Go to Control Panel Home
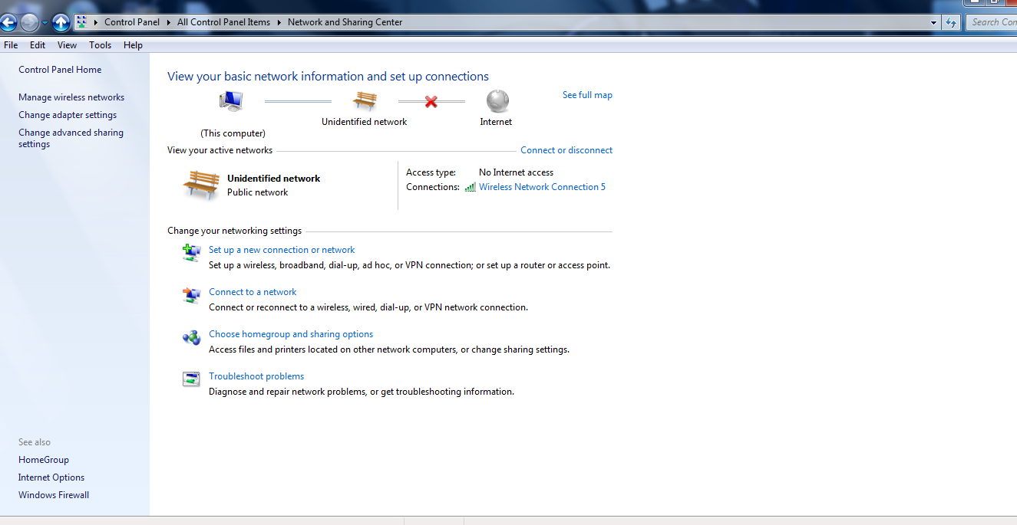 tap(60, 70)
